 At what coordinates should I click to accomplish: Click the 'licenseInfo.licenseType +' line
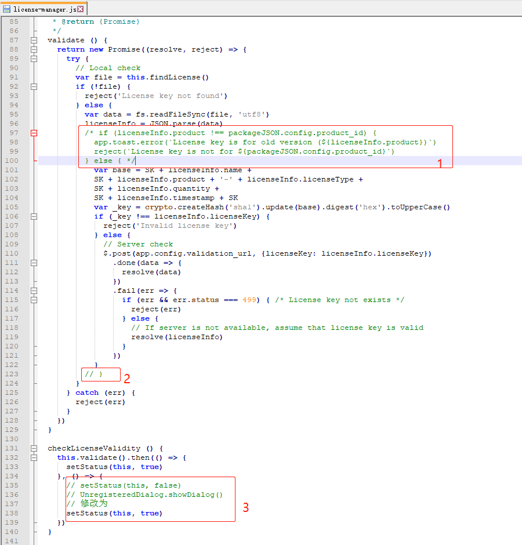[228, 179]
